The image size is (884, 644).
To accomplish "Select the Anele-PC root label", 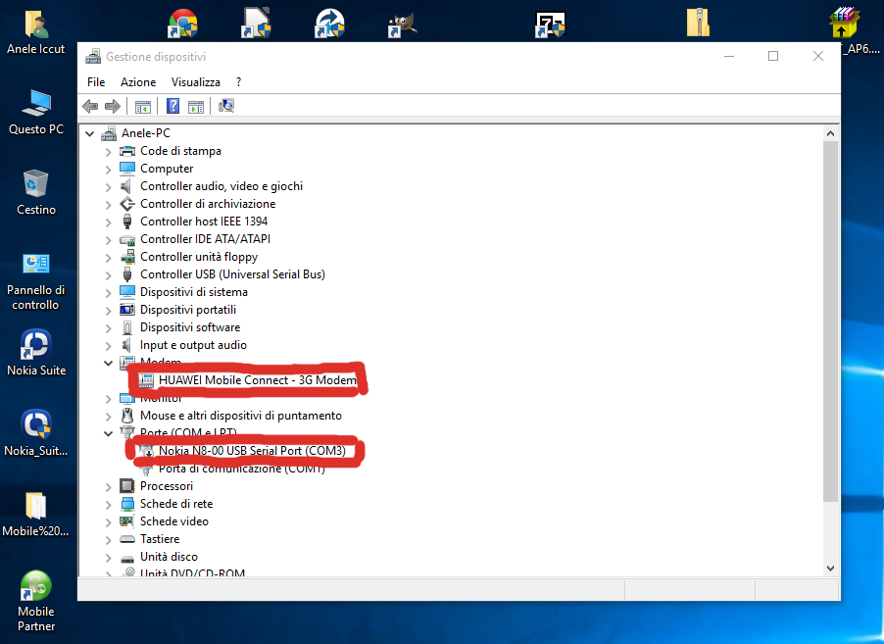I will point(145,133).
